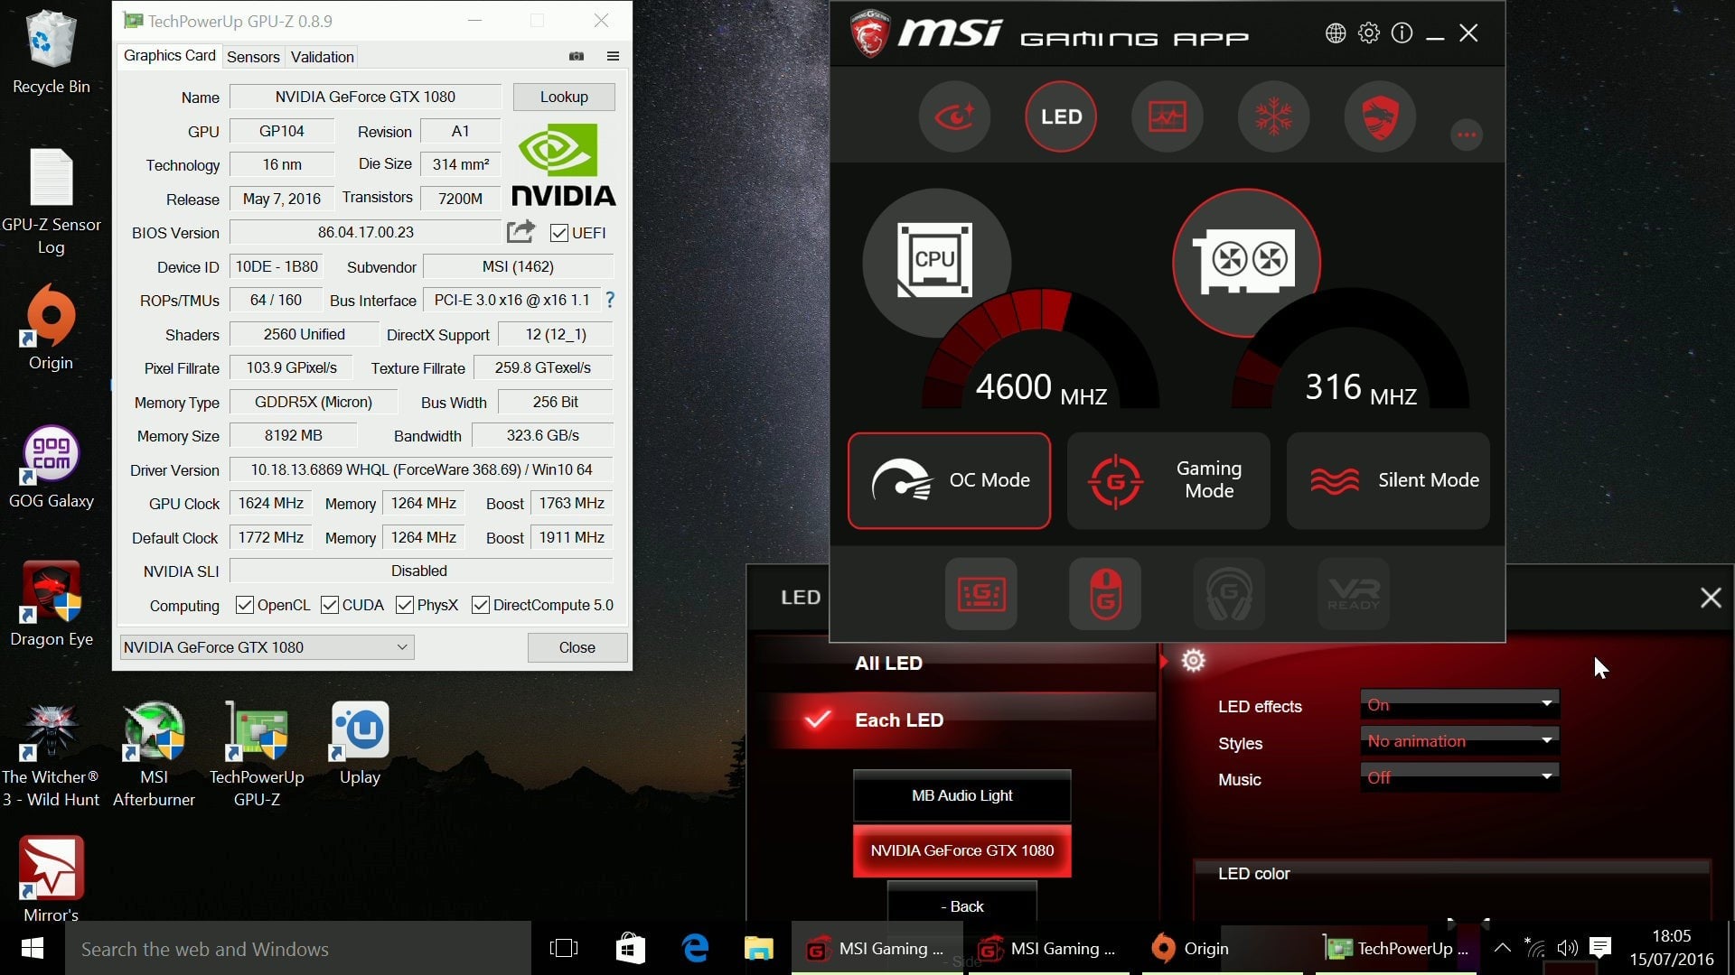Viewport: 1735px width, 975px height.
Task: Click the LED icon in MSI Gaming App
Action: pos(1061,116)
